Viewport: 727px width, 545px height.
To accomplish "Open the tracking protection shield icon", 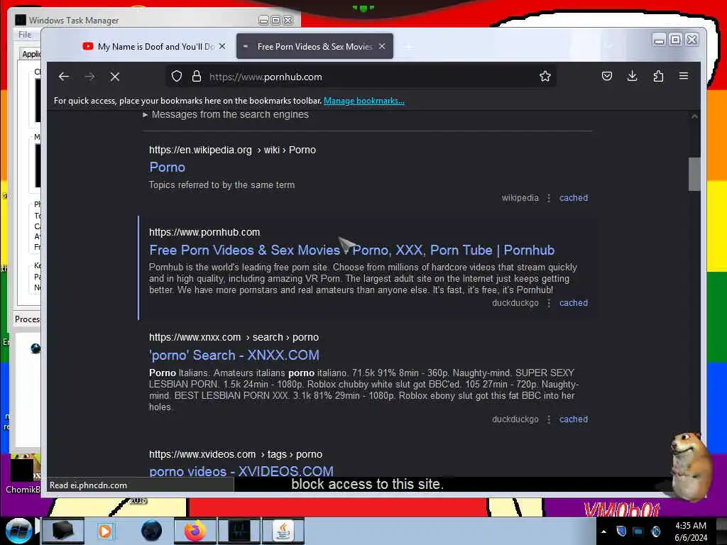I will click(177, 77).
